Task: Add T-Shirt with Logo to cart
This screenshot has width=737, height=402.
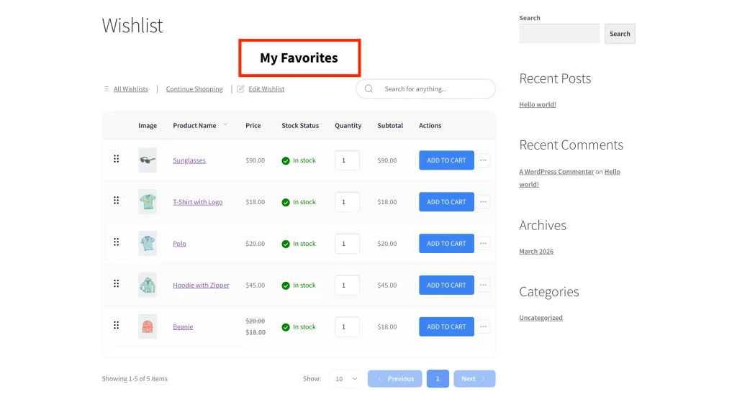Action: pos(446,202)
